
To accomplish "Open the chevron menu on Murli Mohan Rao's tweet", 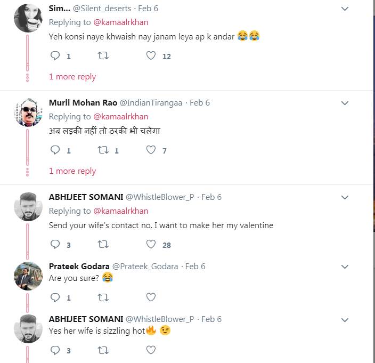I will (345, 103).
